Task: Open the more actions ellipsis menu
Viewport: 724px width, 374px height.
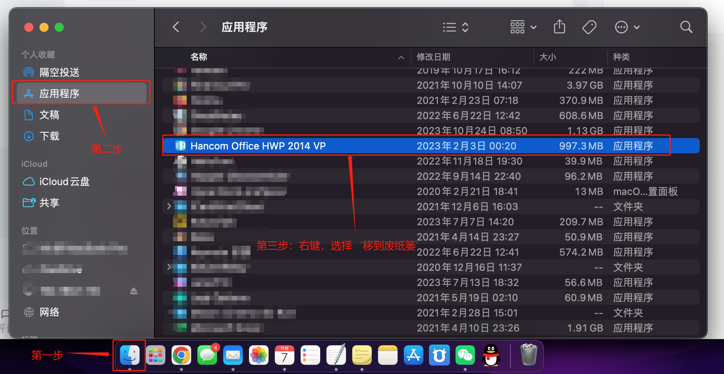Action: [627, 27]
